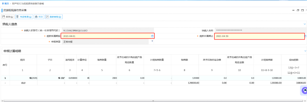Open the chat assistant robot icon
307x102 pixels.
(304, 90)
